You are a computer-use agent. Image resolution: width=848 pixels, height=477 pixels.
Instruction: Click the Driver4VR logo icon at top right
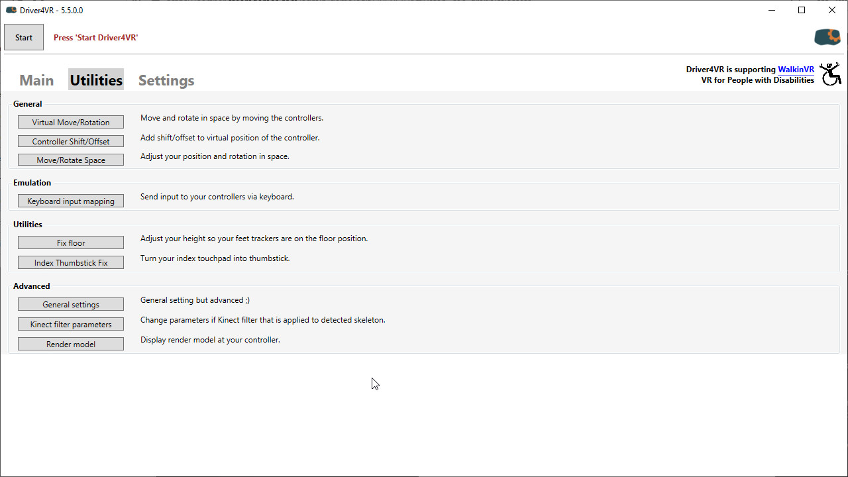[827, 37]
